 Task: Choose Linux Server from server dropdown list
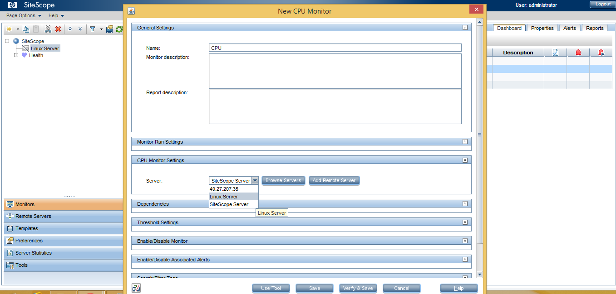point(233,197)
